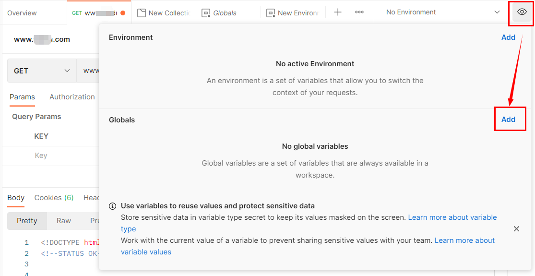Dismiss the variables info banner
Screen dimensions: 535x276
[516, 229]
